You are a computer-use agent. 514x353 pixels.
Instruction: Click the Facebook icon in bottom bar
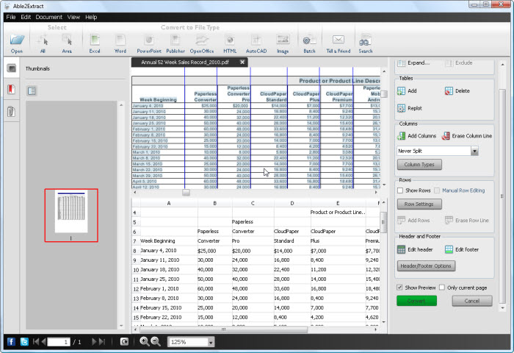(11, 342)
